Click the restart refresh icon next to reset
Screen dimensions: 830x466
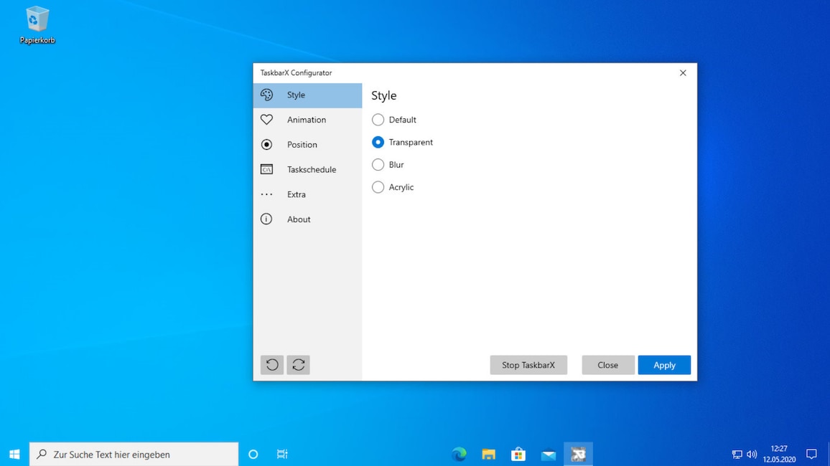click(x=298, y=364)
